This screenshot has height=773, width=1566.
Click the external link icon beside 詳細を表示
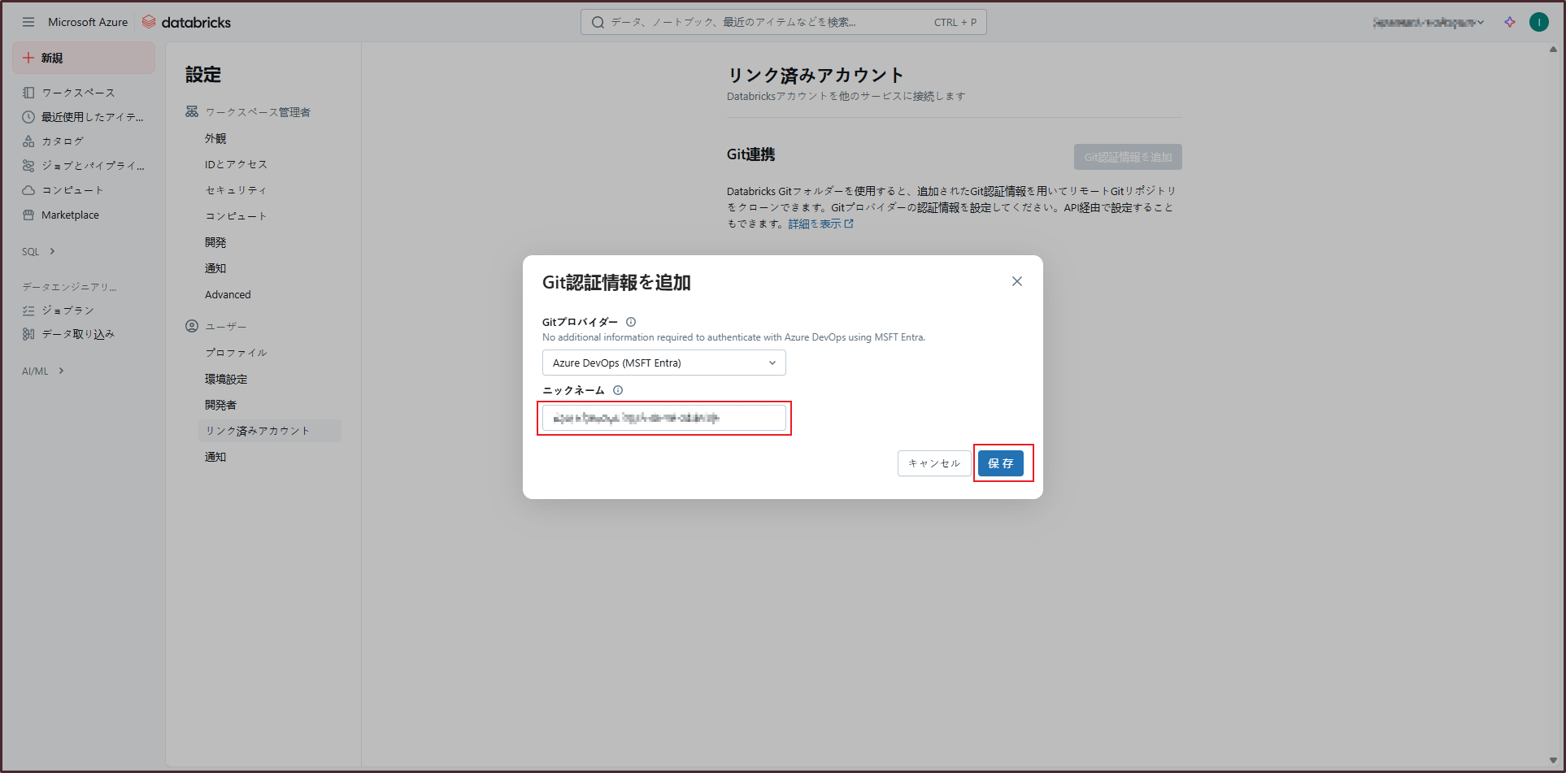pyautogui.click(x=849, y=224)
